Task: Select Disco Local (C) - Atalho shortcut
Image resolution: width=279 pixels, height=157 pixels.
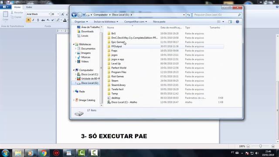Action: (x=124, y=102)
